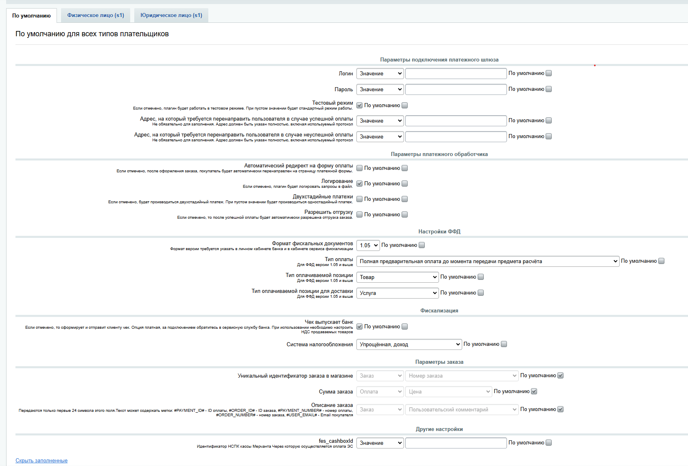This screenshot has width=688, height=466.
Task: Click the Скрыть заполненные link
Action: pyautogui.click(x=41, y=461)
